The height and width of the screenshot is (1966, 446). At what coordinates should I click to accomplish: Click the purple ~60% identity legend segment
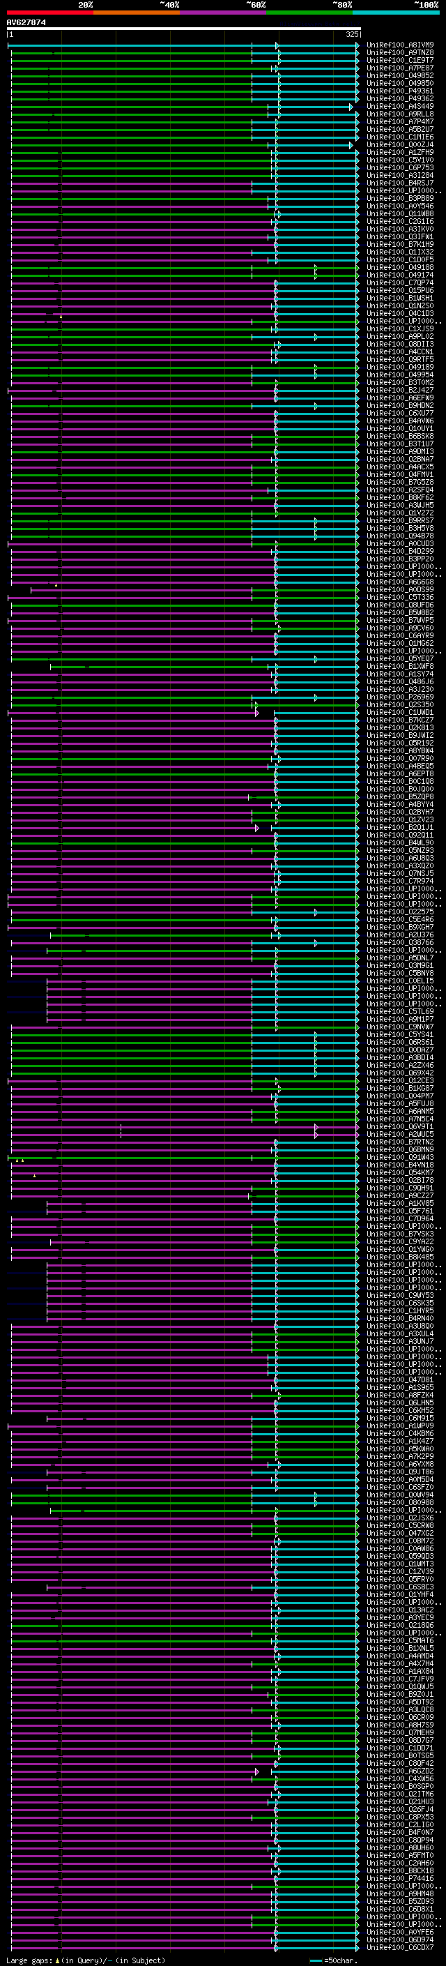point(224,13)
